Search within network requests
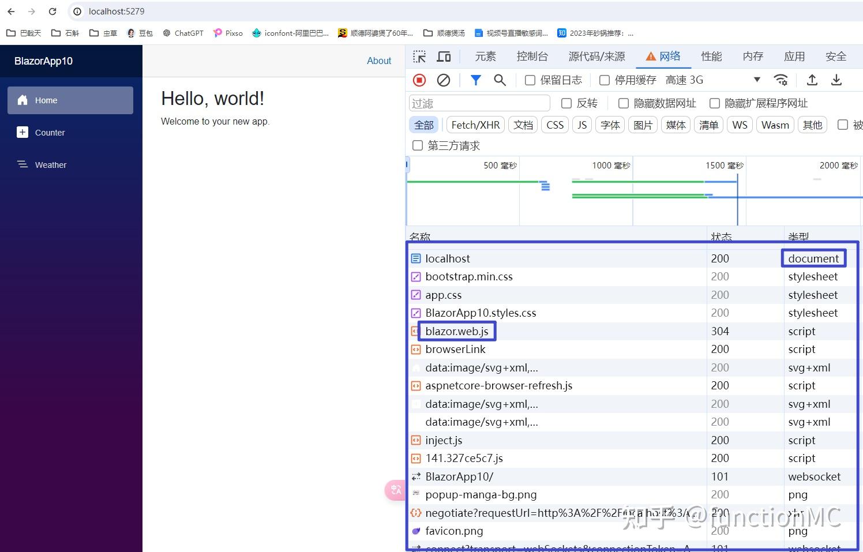This screenshot has height=552, width=863. [x=500, y=80]
